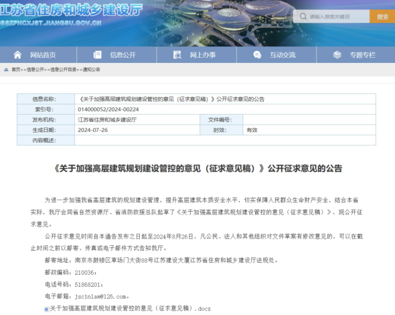Click the 江苏省住房和城乡建设厅 site logo title
Viewport: 395px width, 315px height.
(x=71, y=11)
